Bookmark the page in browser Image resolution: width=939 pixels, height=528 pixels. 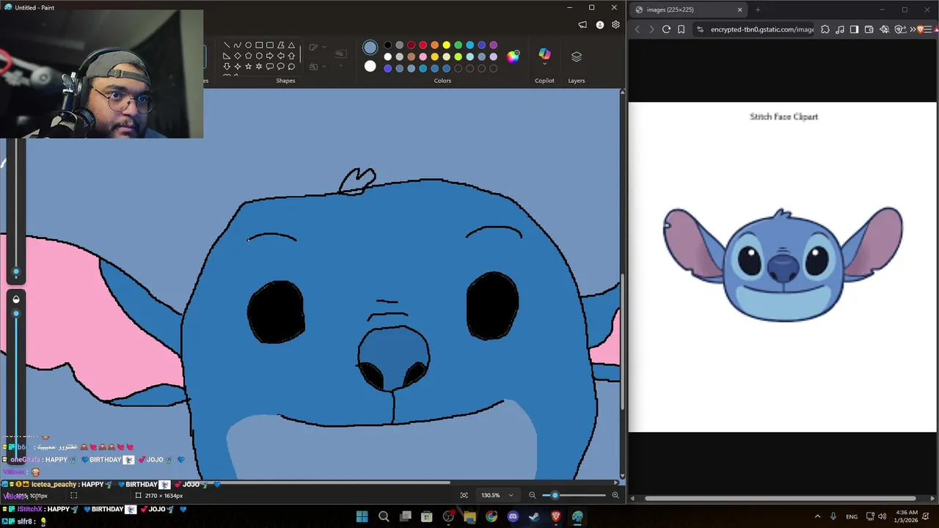tap(681, 29)
